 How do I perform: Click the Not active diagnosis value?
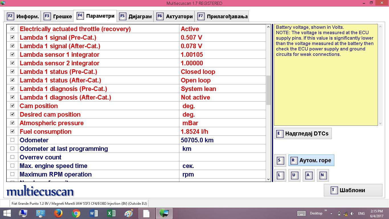[195, 97]
